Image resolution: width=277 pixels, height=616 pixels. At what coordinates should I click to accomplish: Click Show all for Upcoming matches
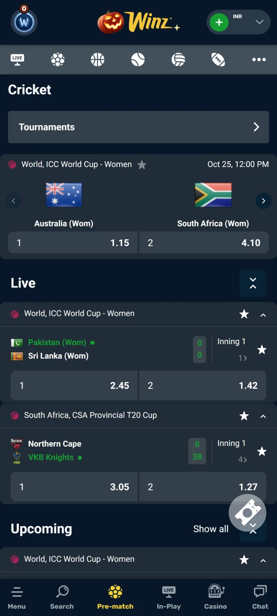click(x=211, y=528)
